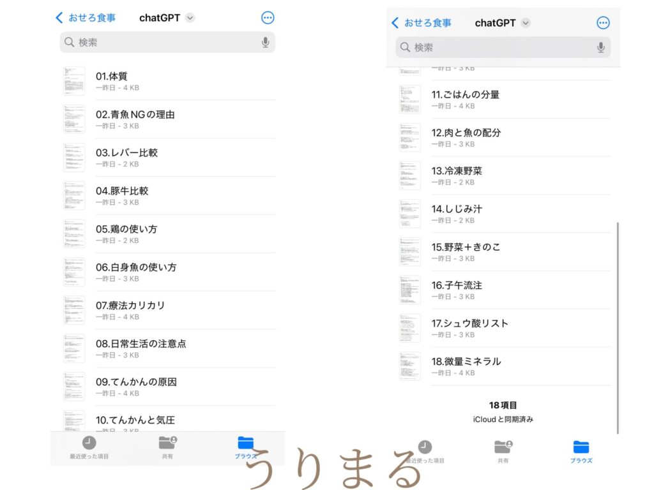
Task: Tap iCloudと同期済み status text
Action: [503, 419]
